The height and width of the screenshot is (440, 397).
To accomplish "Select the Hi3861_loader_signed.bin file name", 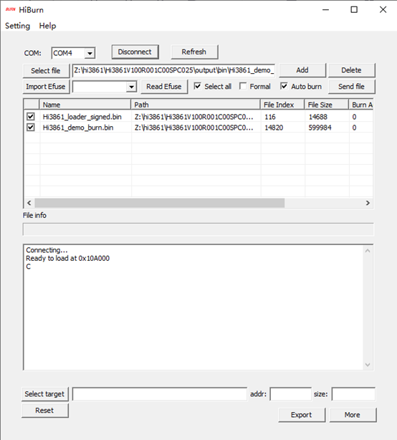I will [x=82, y=117].
